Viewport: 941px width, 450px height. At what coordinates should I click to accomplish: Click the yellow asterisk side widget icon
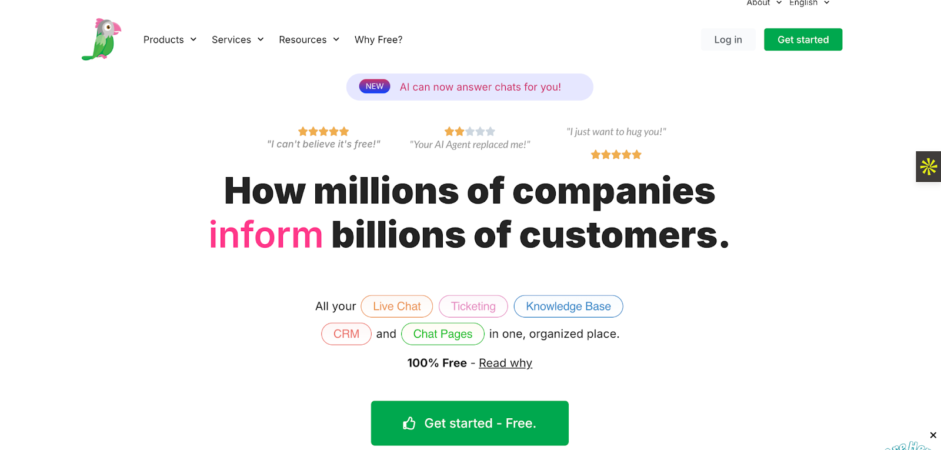coord(928,166)
